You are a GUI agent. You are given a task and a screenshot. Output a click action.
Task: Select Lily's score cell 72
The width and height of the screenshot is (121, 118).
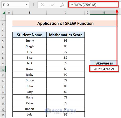pyautogui.click(x=66, y=52)
